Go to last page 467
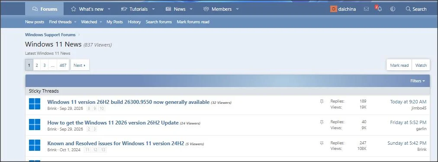This screenshot has width=438, height=162. 63,65
